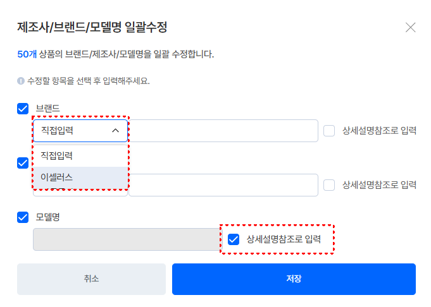
Task: Click the blue 50개 product count text
Action: coord(27,54)
